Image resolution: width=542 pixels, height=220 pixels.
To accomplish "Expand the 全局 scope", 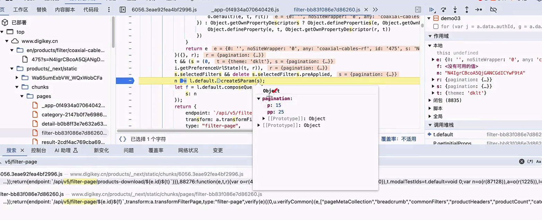I will 430,116.
